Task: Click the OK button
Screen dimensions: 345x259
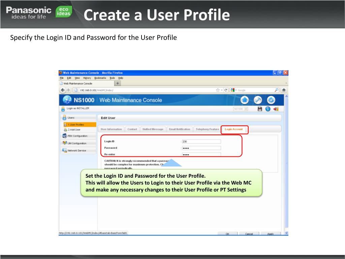Action: [x=227, y=234]
